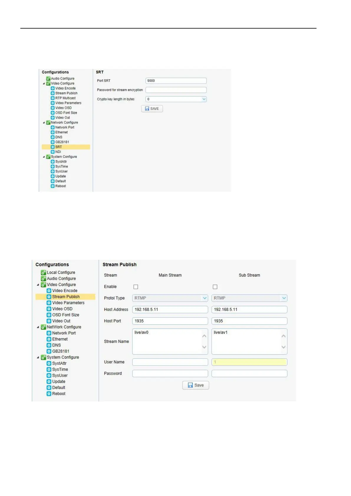Image resolution: width=351 pixels, height=496 pixels.
Task: Click Video OSD icon in lower panel
Action: [x=49, y=309]
